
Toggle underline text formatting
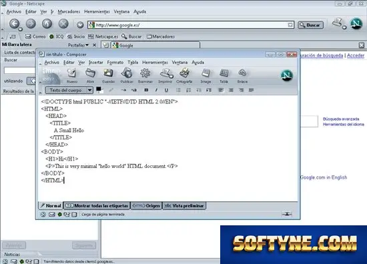click(x=166, y=90)
